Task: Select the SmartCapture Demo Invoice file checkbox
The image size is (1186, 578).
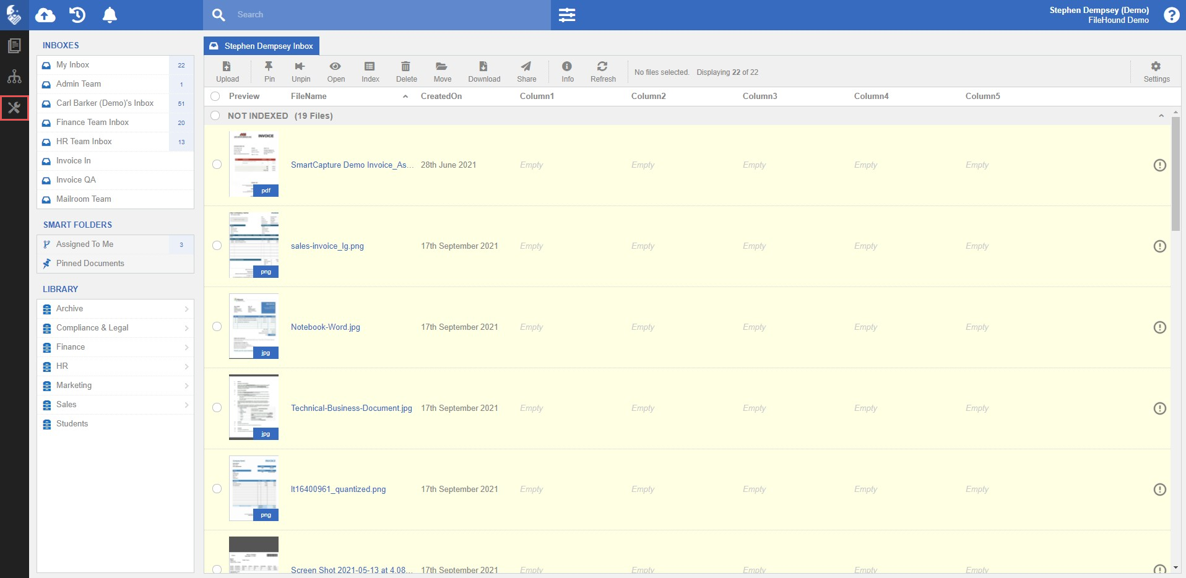Action: (x=217, y=165)
